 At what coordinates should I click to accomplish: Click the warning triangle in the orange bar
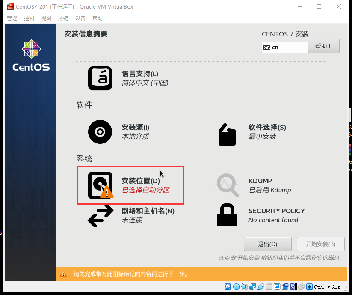pos(63,274)
